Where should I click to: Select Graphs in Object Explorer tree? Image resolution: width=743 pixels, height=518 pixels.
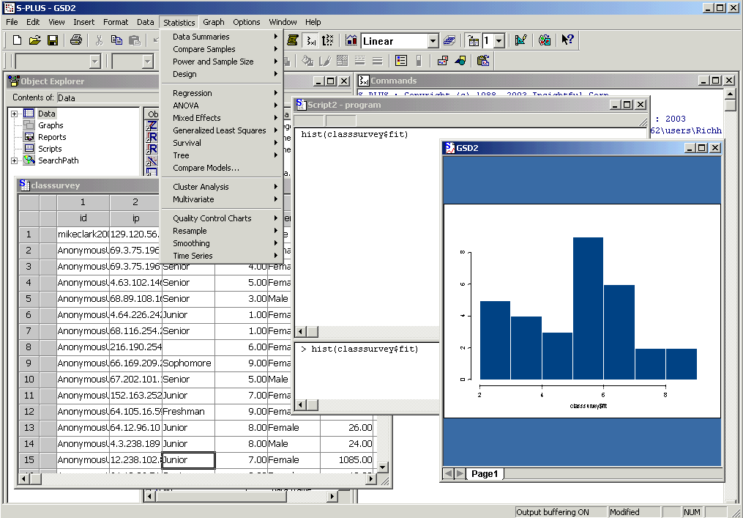(51, 125)
